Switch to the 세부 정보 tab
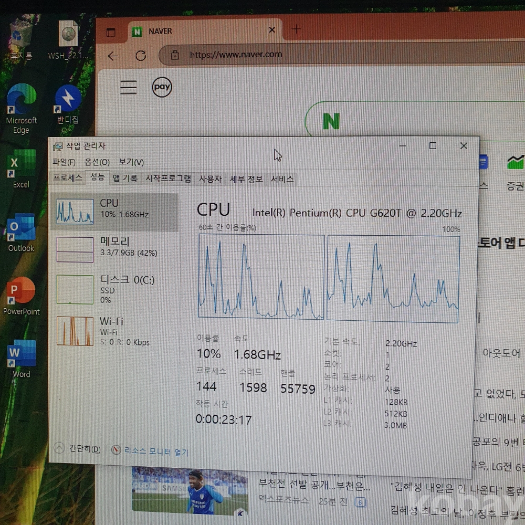This screenshot has height=525, width=525. click(246, 179)
